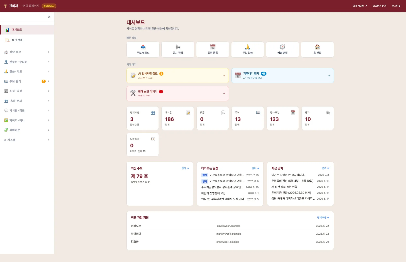Open the 기록대기 행사 pending card

(283, 76)
